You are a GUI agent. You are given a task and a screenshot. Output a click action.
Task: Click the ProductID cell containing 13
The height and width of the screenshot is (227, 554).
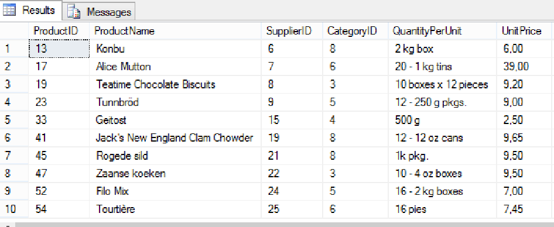59,49
